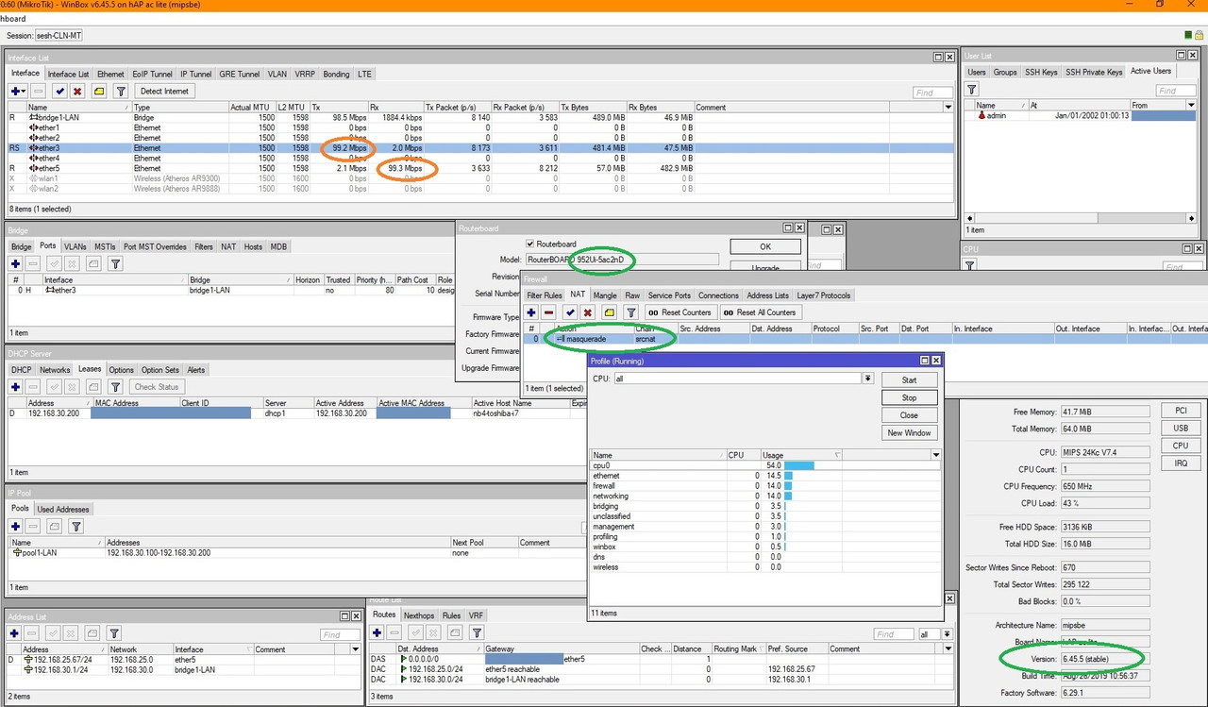Toggle the Routerboard checkbox
The width and height of the screenshot is (1208, 707).
(x=530, y=244)
